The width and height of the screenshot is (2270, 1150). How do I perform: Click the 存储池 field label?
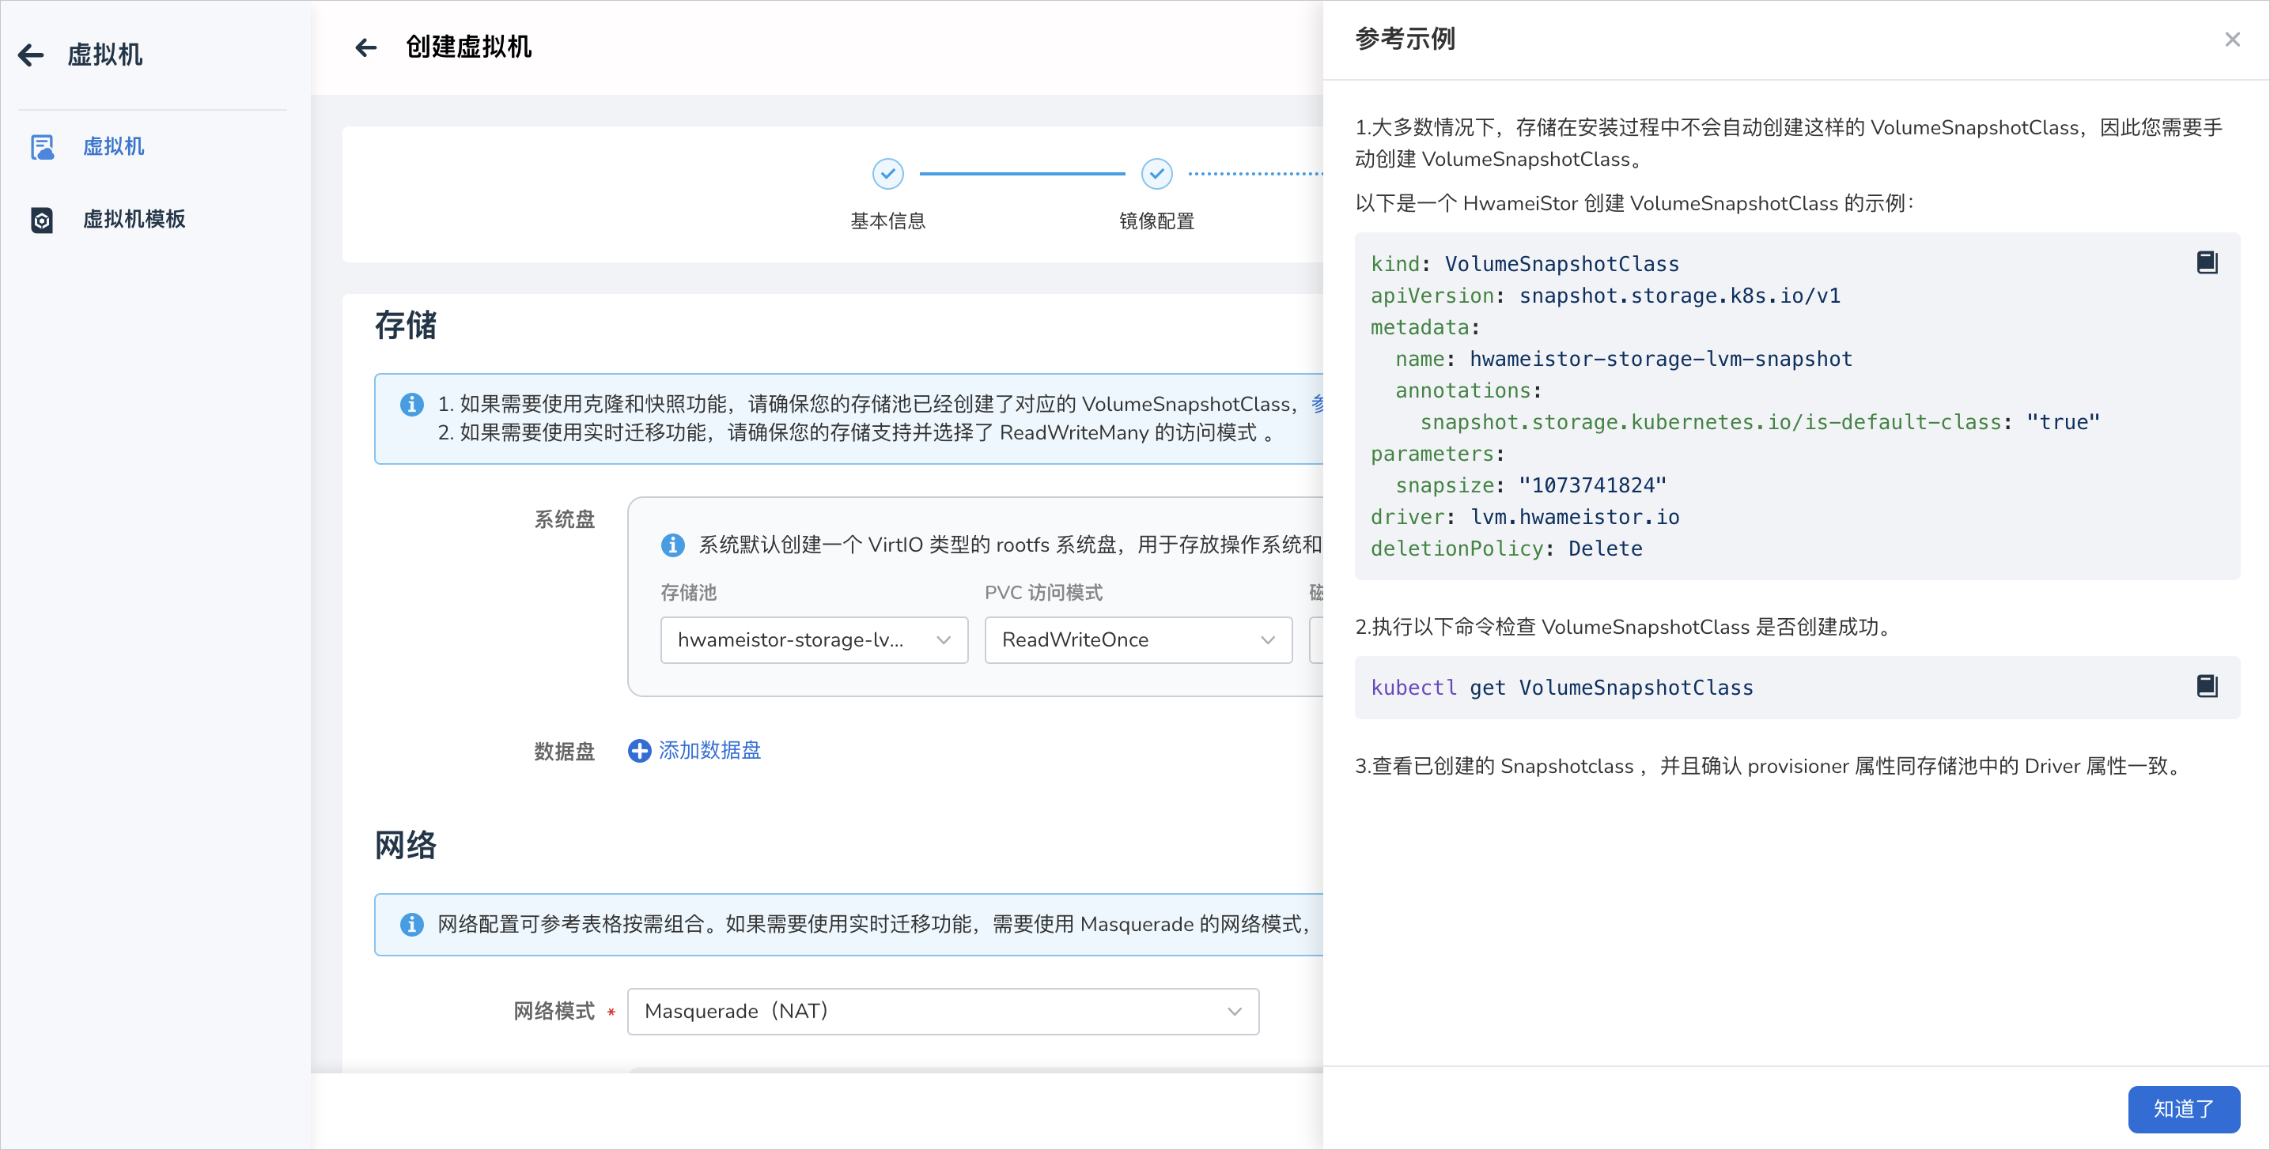point(688,593)
